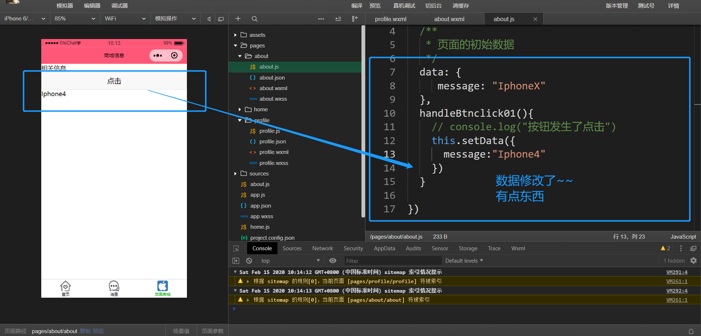Viewport: 701px width, 336px height.
Task: Click the mute sound icon in simulator toolbar
Action: tap(209, 19)
